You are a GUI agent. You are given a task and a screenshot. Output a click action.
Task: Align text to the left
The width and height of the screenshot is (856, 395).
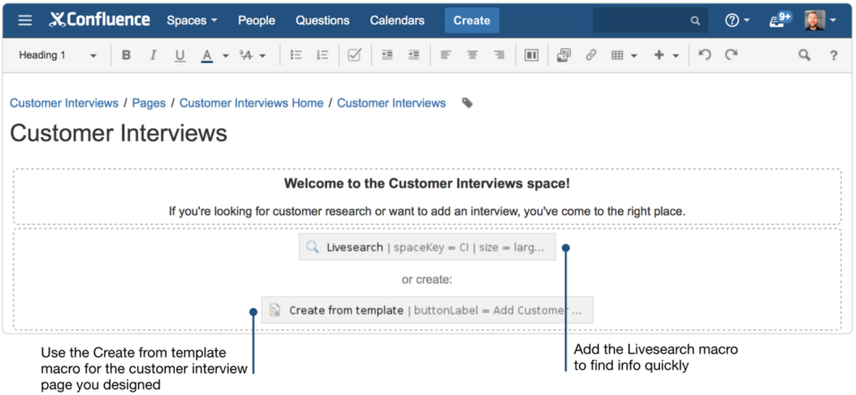(x=446, y=56)
